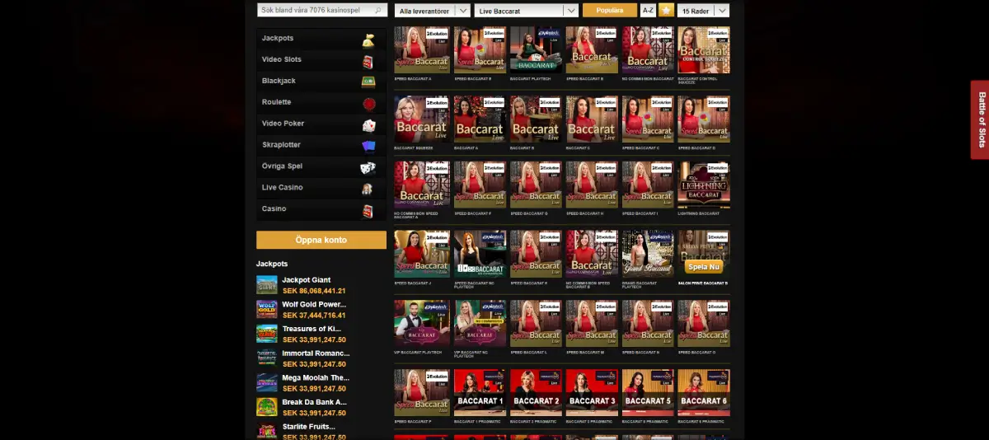Image resolution: width=989 pixels, height=440 pixels.
Task: Click the SEK 37,444,716.41 jackpot amount
Action: pyautogui.click(x=314, y=315)
